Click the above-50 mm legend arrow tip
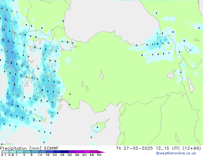203x156 pixels. pos(101,152)
